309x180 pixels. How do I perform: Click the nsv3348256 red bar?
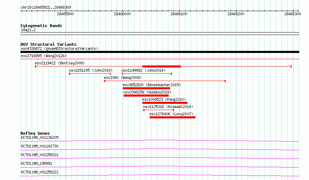[x=146, y=96]
